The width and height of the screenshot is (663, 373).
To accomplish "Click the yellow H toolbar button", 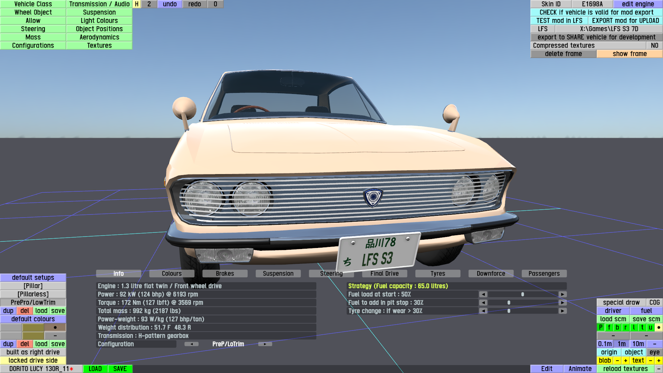I will tap(137, 4).
